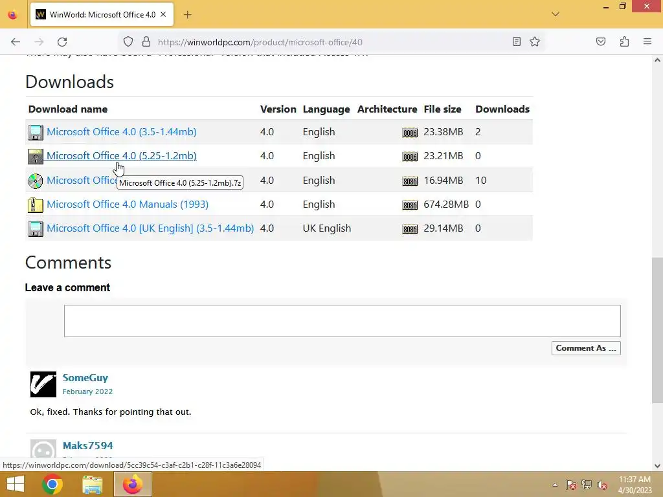Click 8086 architecture icon in 674.28MB row

pyautogui.click(x=410, y=205)
